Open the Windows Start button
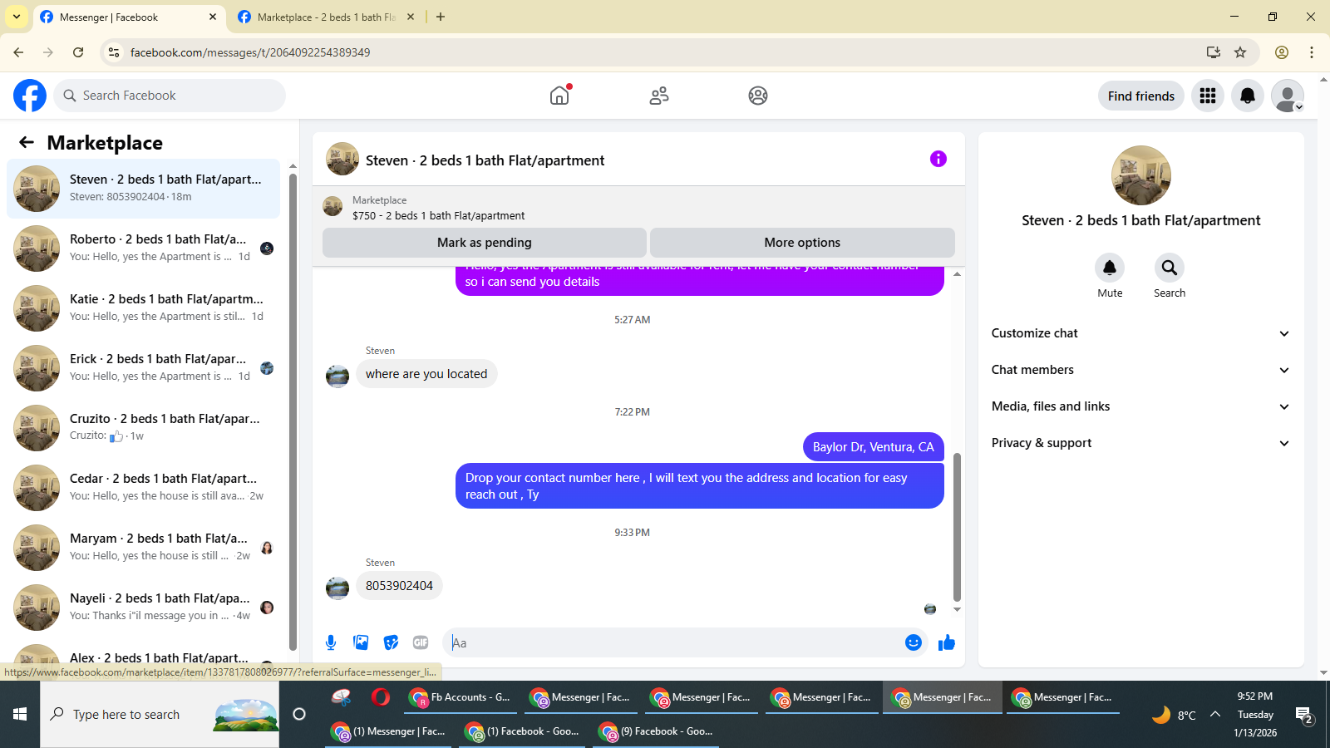1330x748 pixels. [x=20, y=714]
